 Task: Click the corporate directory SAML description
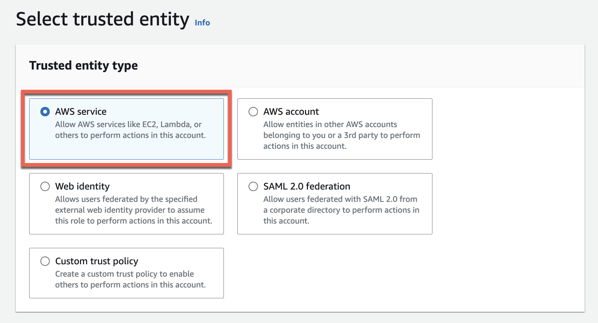(341, 210)
